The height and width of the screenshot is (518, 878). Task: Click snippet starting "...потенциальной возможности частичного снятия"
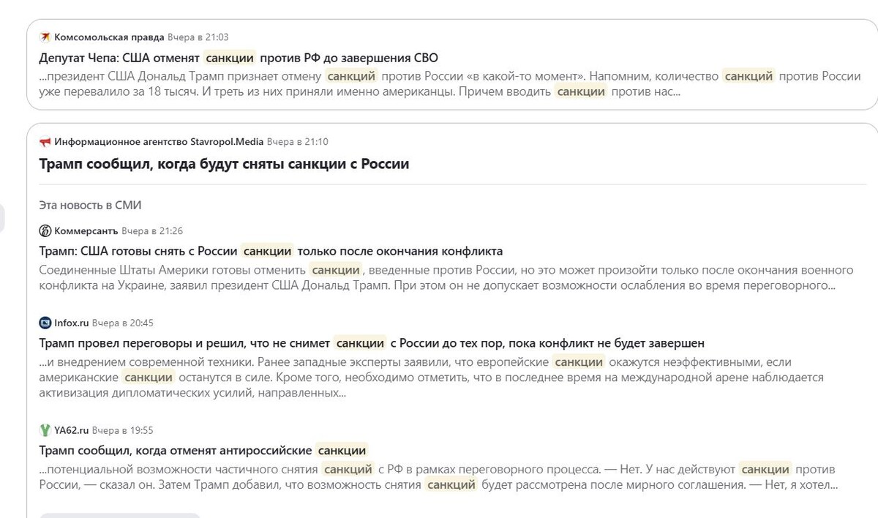coord(436,476)
